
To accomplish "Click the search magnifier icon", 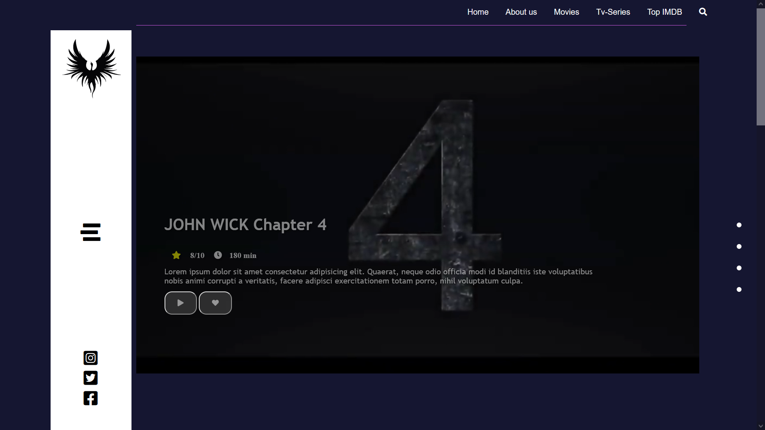I will point(703,12).
